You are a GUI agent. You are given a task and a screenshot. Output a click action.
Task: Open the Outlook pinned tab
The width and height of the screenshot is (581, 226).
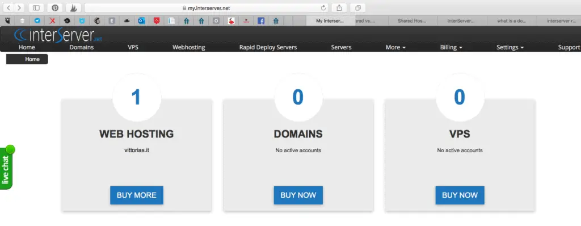click(x=141, y=21)
